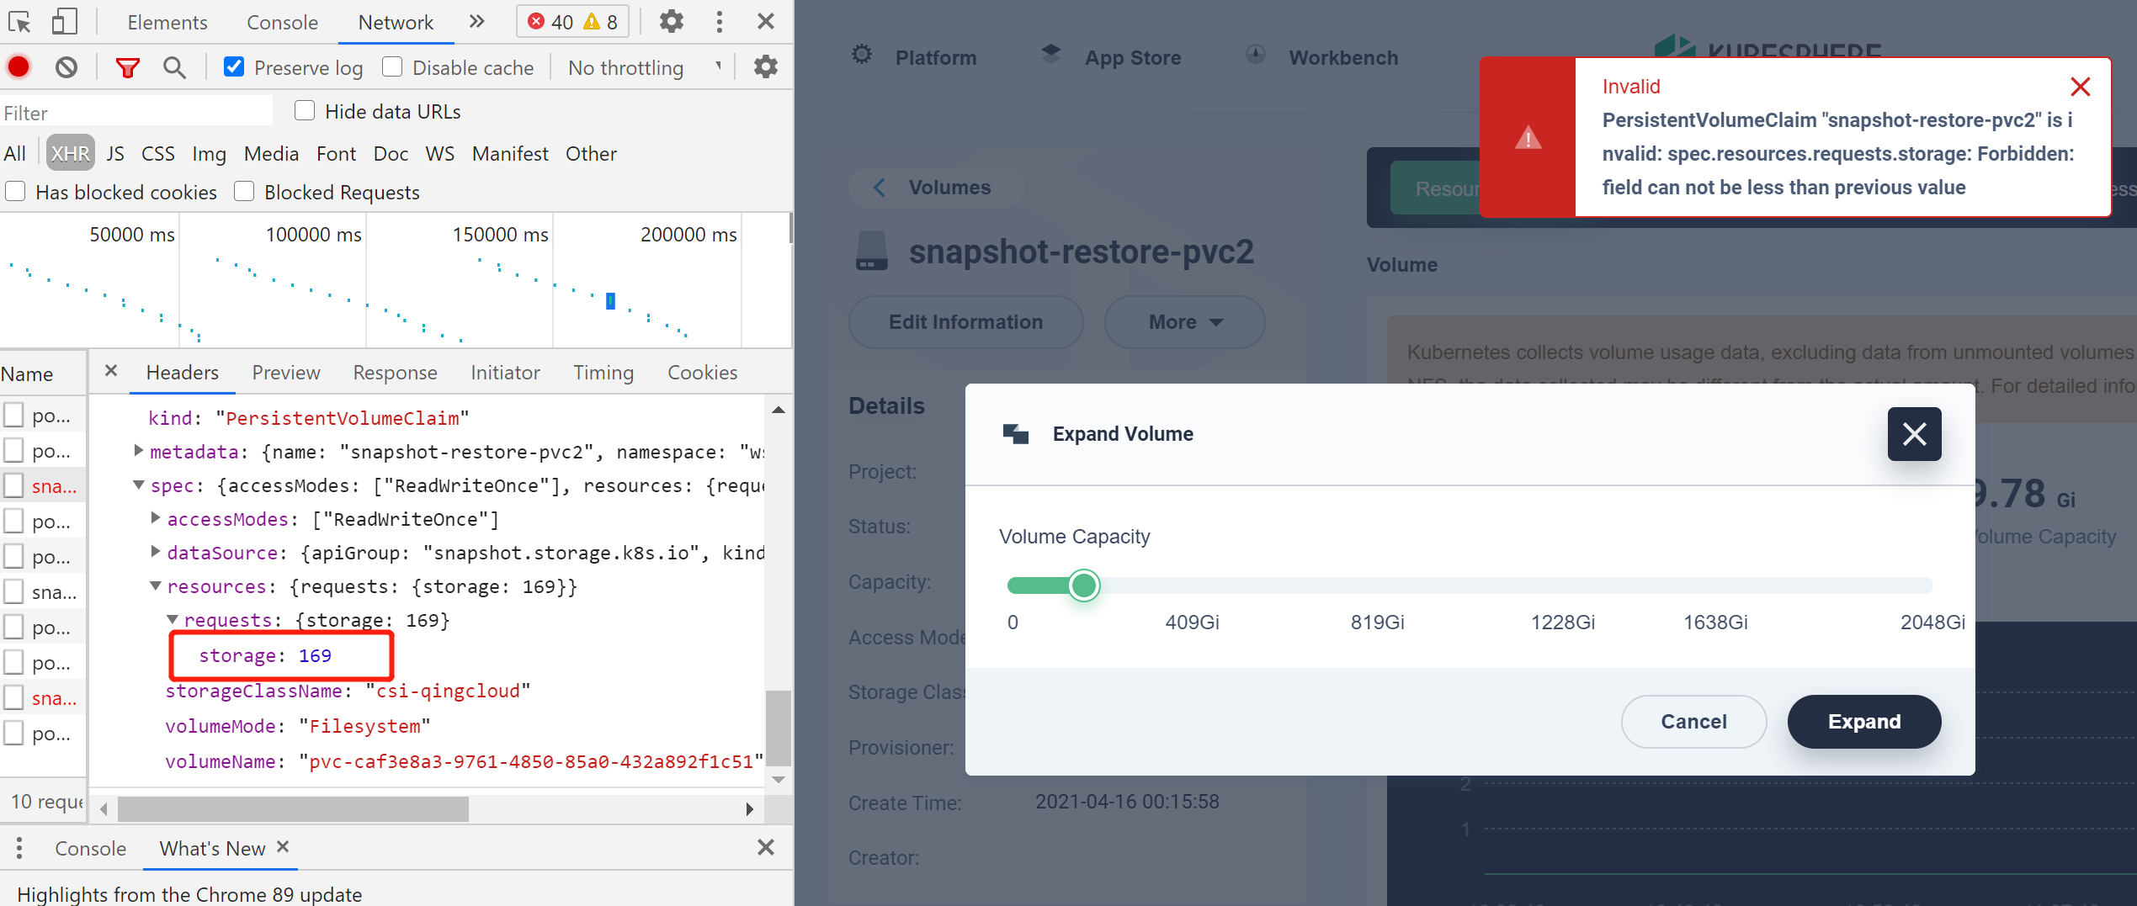
Task: Expand the metadata node in response JSON
Action: 139,451
